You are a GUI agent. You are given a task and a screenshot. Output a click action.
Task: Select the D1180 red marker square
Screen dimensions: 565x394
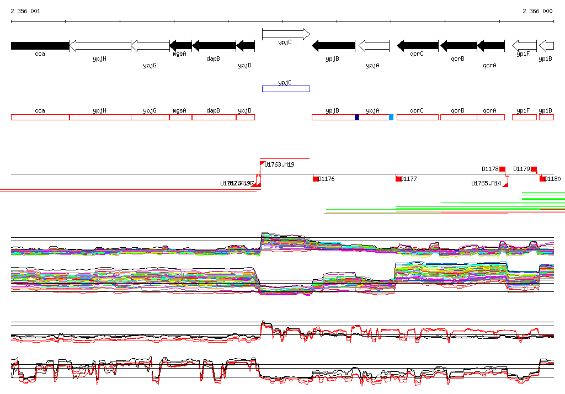[542, 179]
